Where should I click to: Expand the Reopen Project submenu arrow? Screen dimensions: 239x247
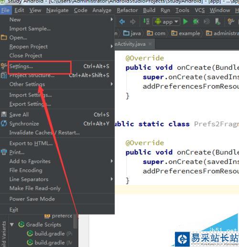coord(112,46)
